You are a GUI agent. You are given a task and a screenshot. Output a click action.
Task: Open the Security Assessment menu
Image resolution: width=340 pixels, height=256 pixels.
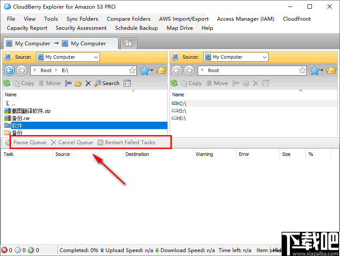click(x=81, y=28)
